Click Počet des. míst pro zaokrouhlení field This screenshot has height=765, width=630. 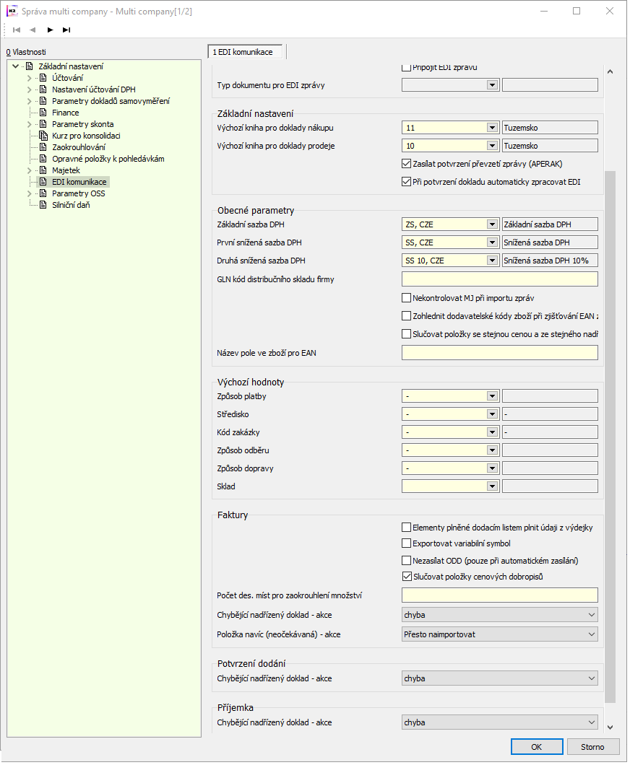pos(500,595)
